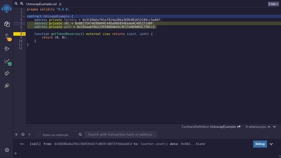
Task: Collapse the contract block at line 3
Action: [x=24, y=16]
